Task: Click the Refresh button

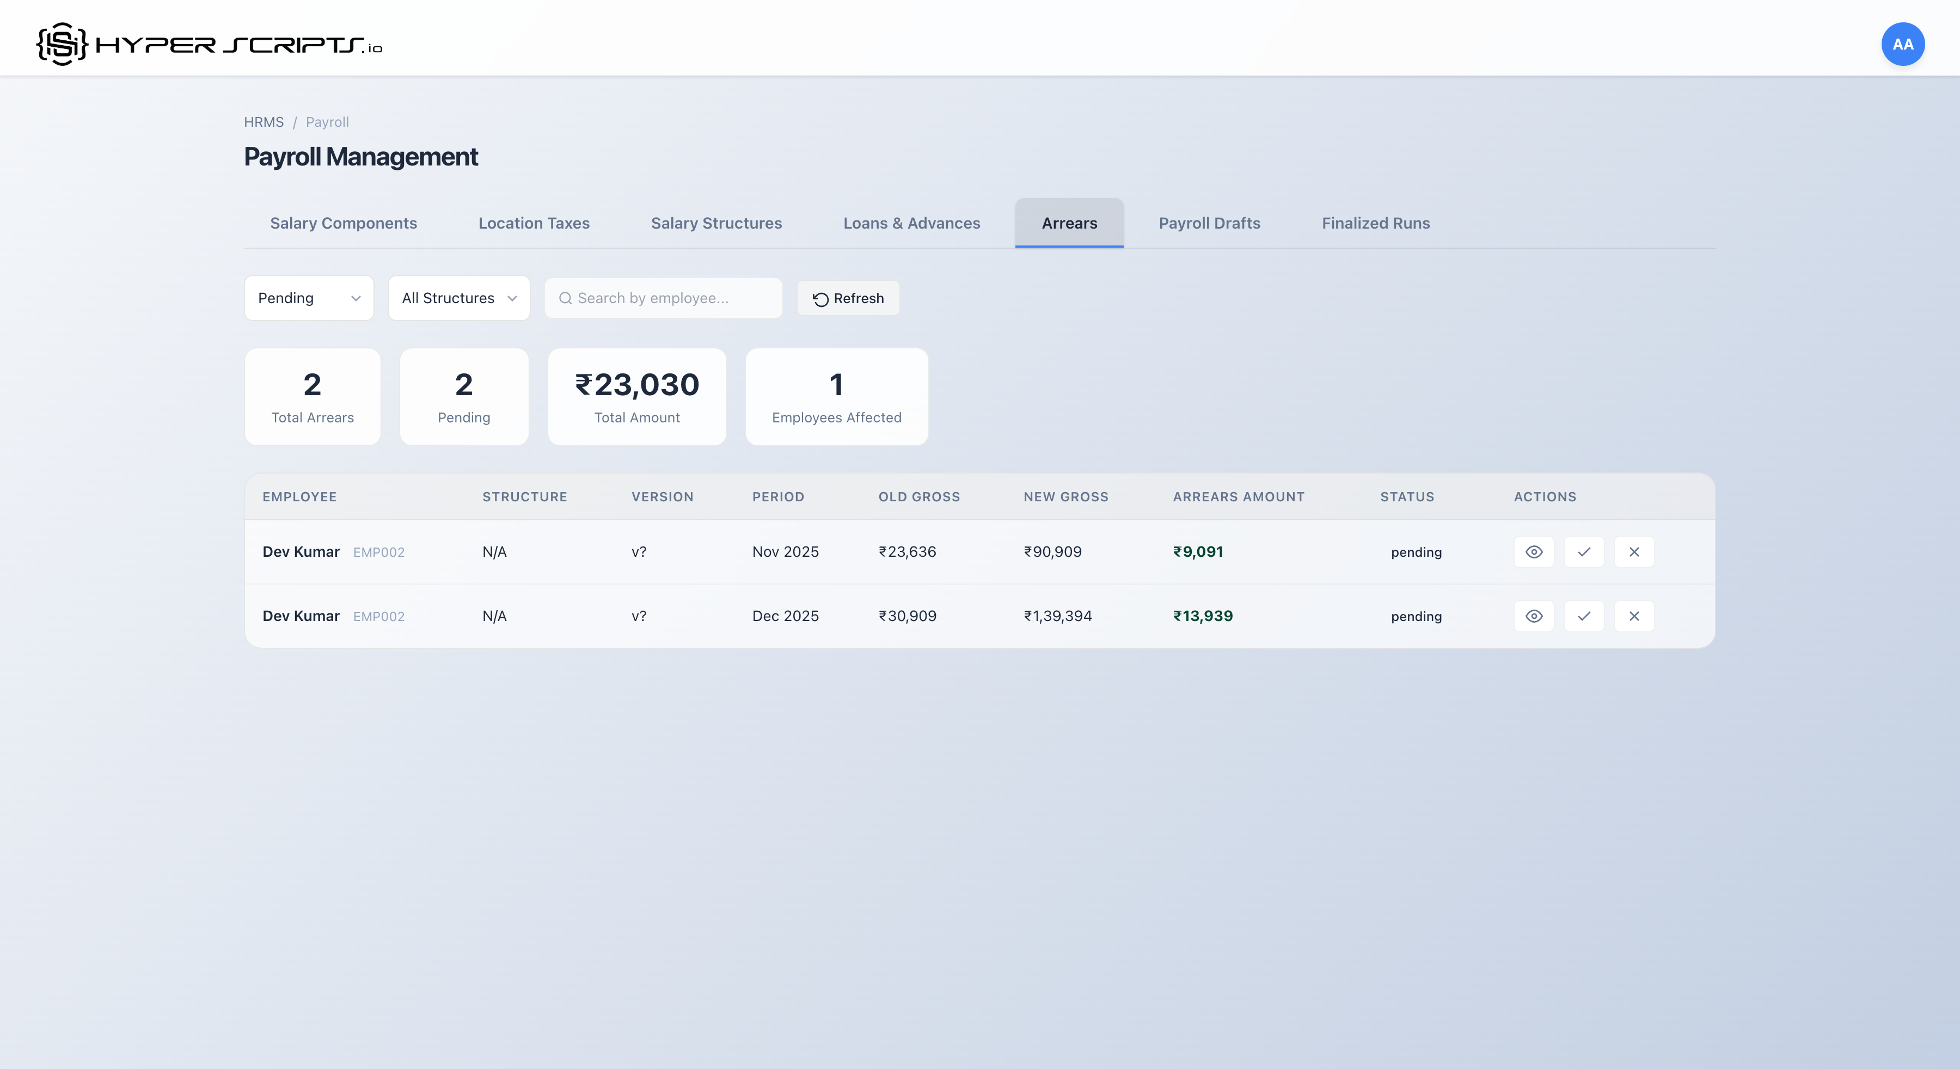Action: (848, 298)
